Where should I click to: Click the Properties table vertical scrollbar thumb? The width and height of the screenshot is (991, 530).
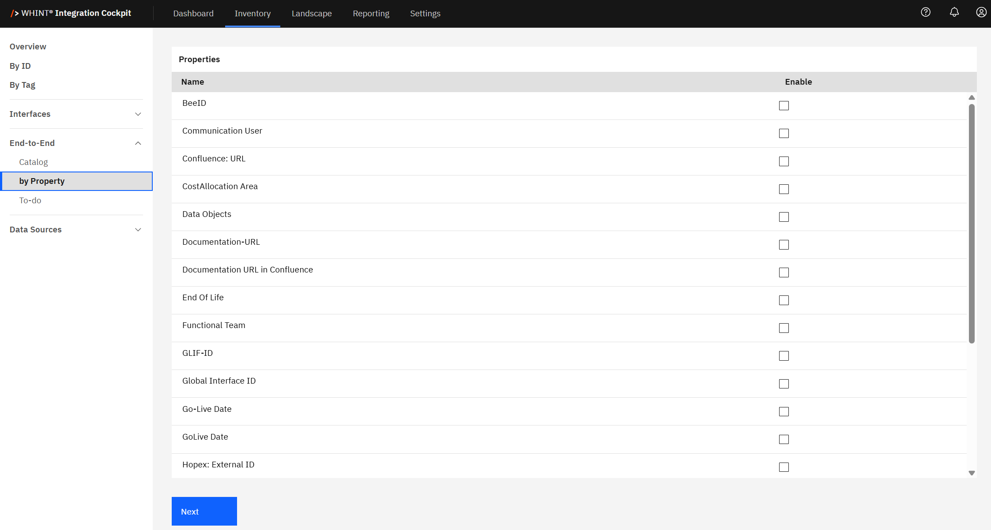pos(972,223)
